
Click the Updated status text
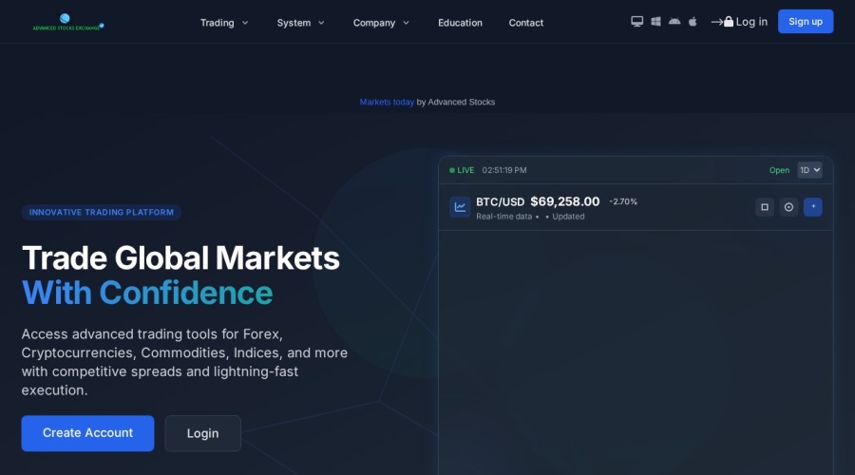point(568,217)
